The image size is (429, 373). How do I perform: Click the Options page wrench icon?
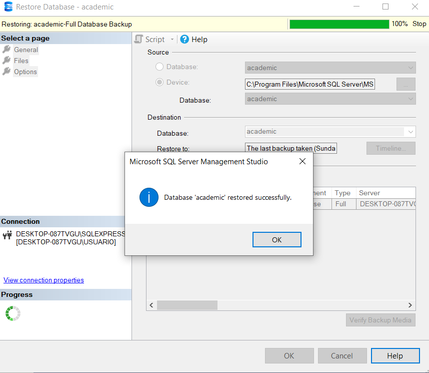6,72
